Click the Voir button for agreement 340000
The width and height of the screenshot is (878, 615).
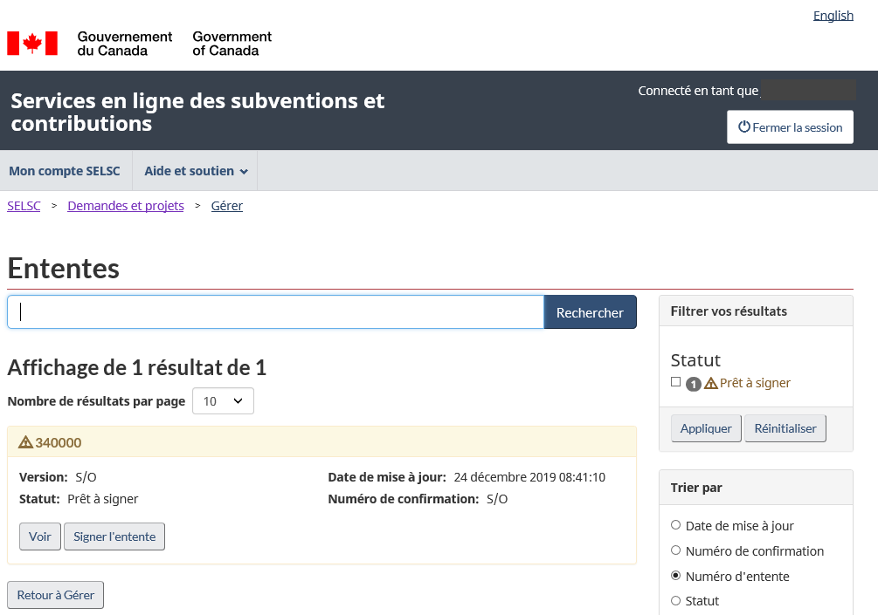[40, 536]
